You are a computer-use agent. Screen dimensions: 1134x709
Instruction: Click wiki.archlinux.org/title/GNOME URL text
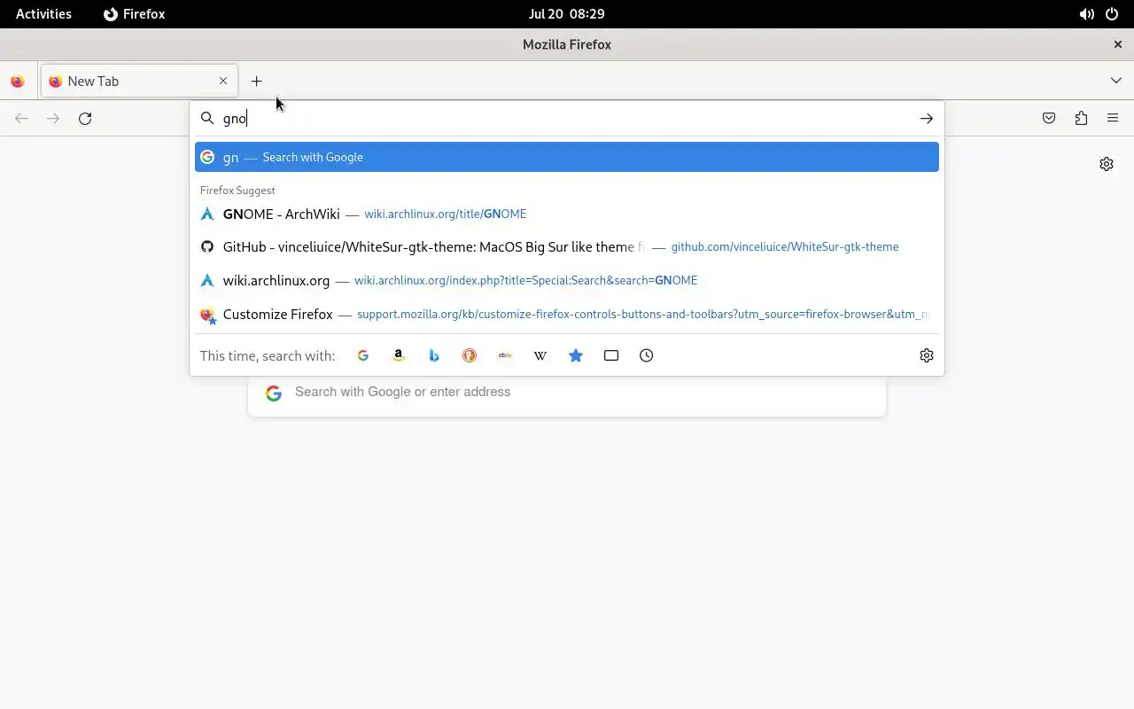point(445,214)
